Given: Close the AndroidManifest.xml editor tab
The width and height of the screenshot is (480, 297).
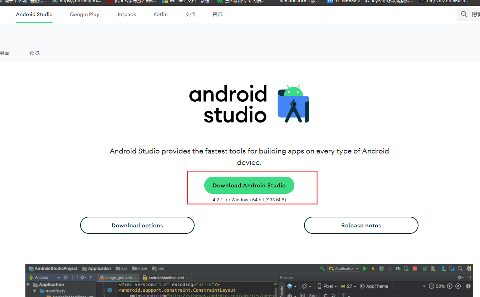Looking at the screenshot, I should pos(188,278).
